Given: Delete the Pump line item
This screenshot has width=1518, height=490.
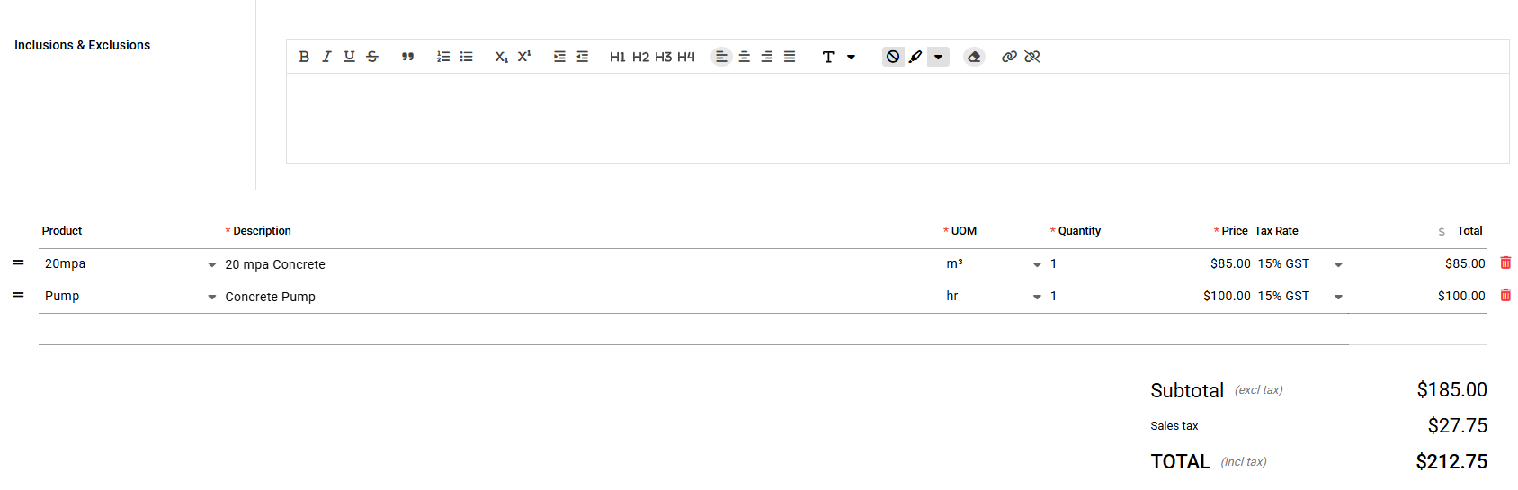Looking at the screenshot, I should [1505, 295].
